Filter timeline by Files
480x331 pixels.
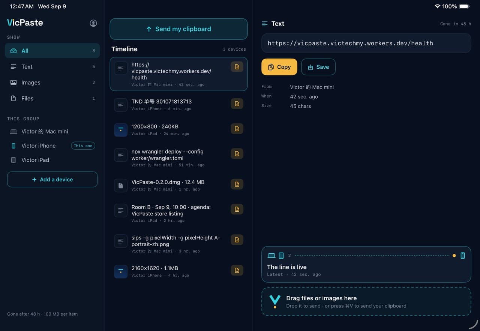(x=52, y=98)
